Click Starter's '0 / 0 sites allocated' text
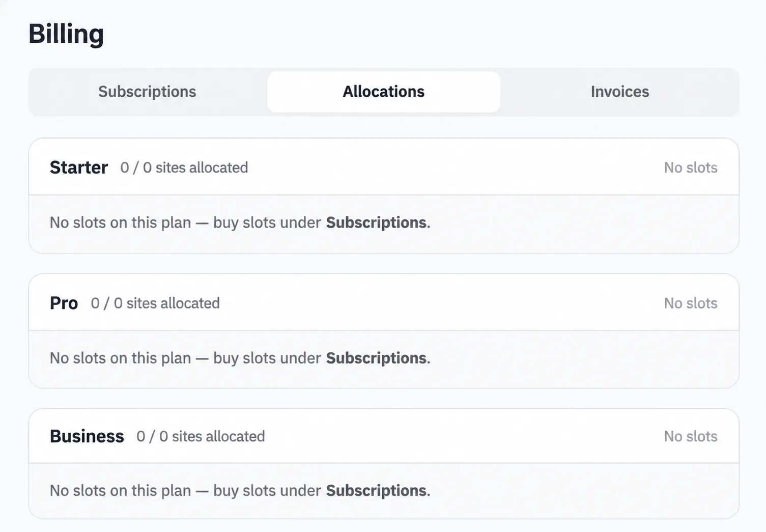766x532 pixels. (x=184, y=167)
